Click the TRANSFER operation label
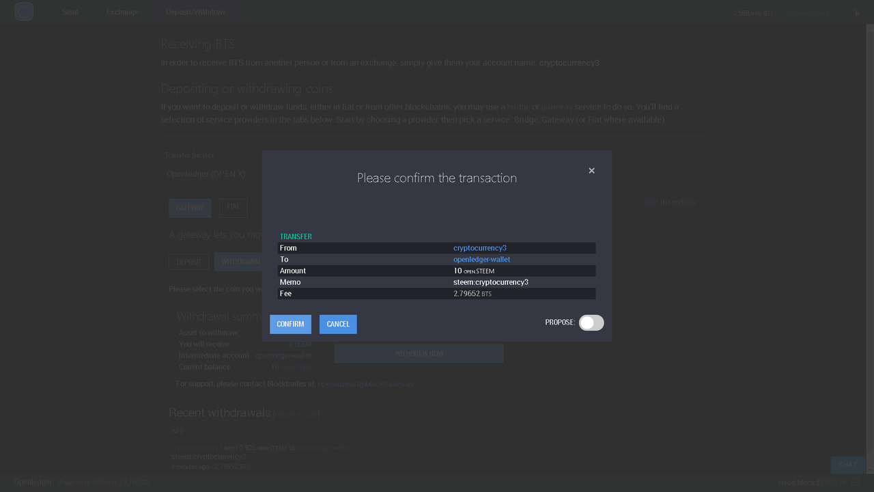This screenshot has width=874, height=492. [x=296, y=236]
